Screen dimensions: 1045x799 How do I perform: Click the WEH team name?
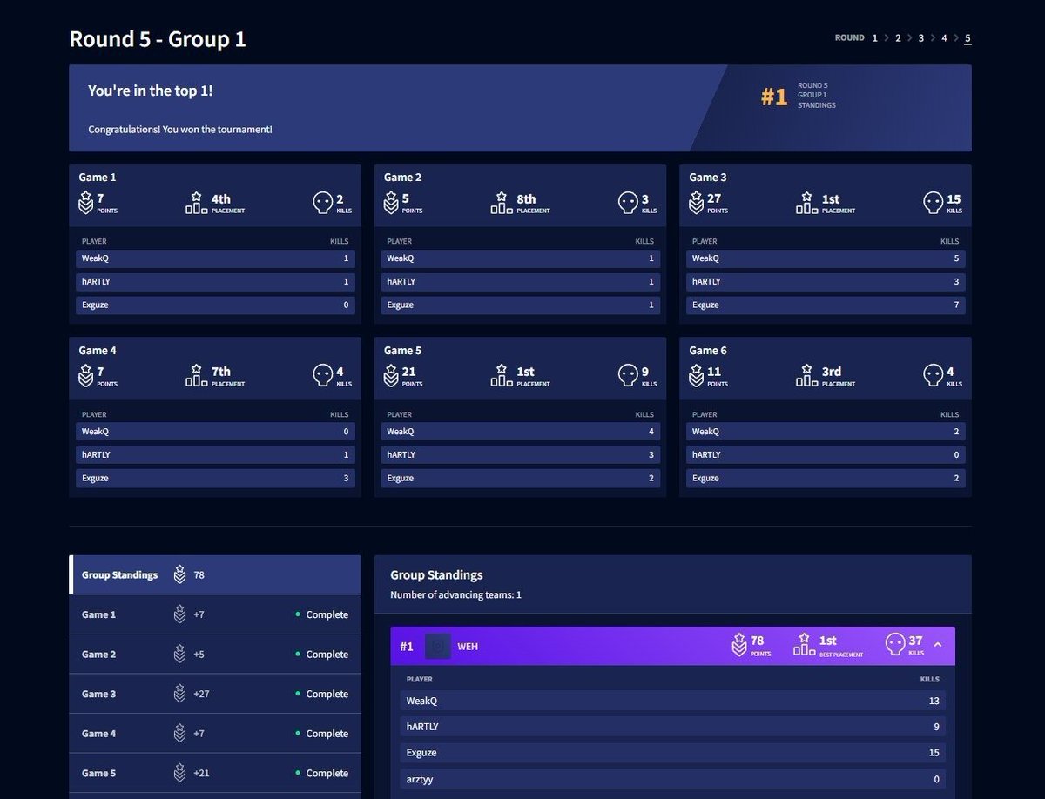click(468, 647)
